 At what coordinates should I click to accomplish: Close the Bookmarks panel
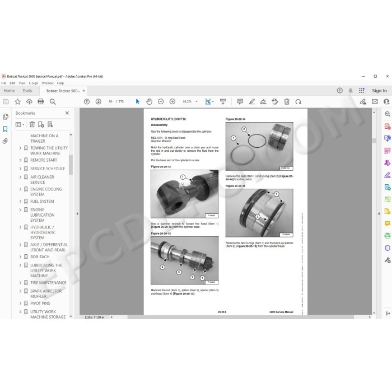(x=67, y=113)
